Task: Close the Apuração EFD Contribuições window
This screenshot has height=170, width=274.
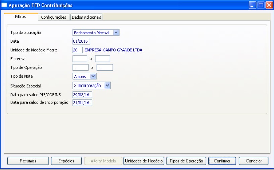Action: (x=269, y=5)
